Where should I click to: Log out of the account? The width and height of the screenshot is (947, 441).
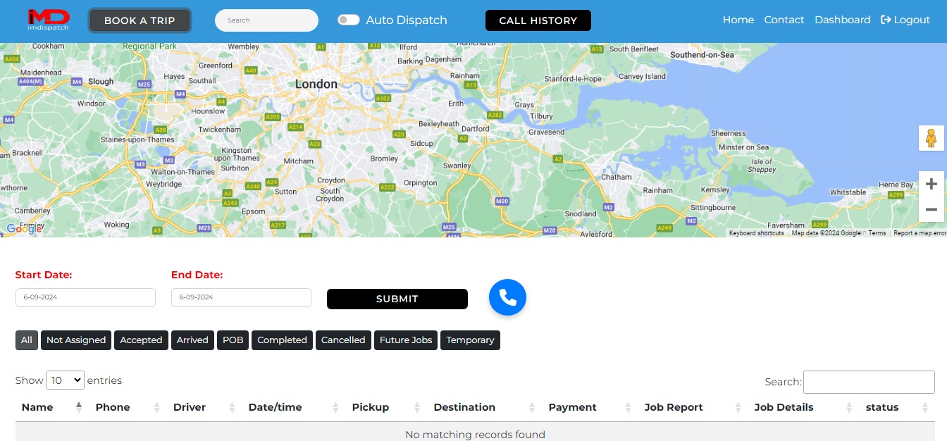tap(905, 20)
